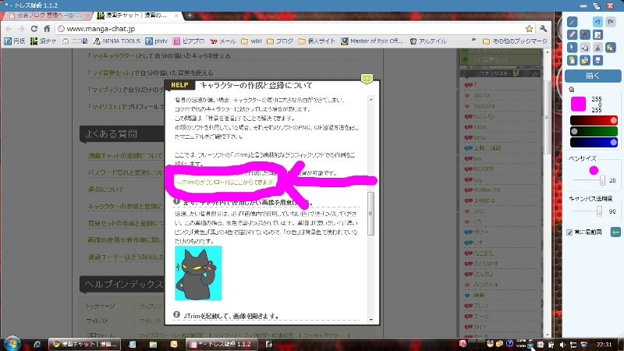Click the copy icon in tool panel
The image size is (624, 351).
584,48
